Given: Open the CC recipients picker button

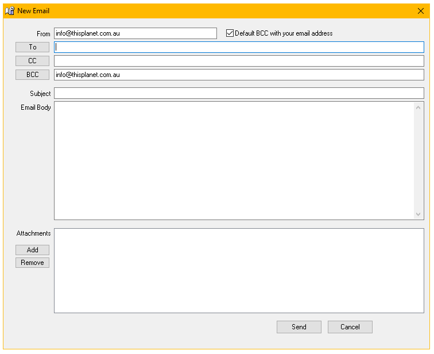Looking at the screenshot, I should pos(32,61).
